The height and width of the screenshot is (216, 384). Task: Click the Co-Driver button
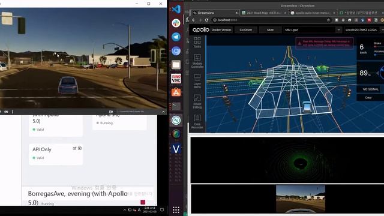(x=246, y=30)
